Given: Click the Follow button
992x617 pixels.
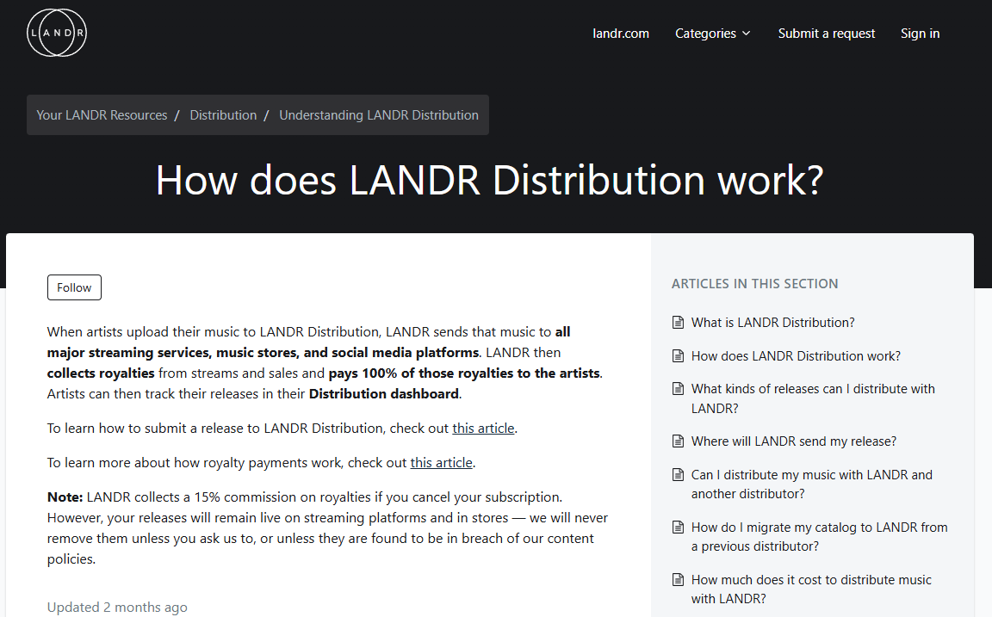Looking at the screenshot, I should (x=74, y=287).
